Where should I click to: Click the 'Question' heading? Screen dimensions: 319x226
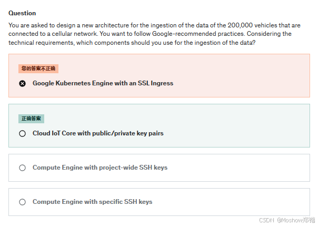pos(22,13)
